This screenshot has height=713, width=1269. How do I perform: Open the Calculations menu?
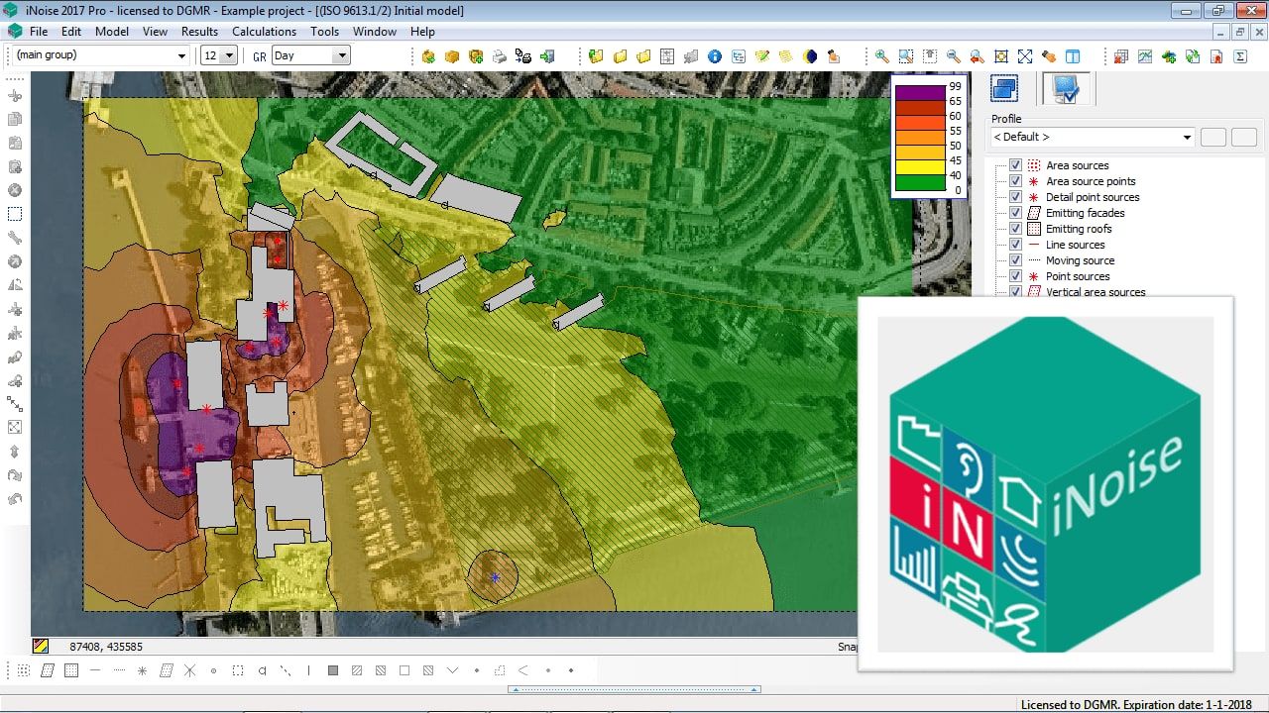click(x=265, y=32)
